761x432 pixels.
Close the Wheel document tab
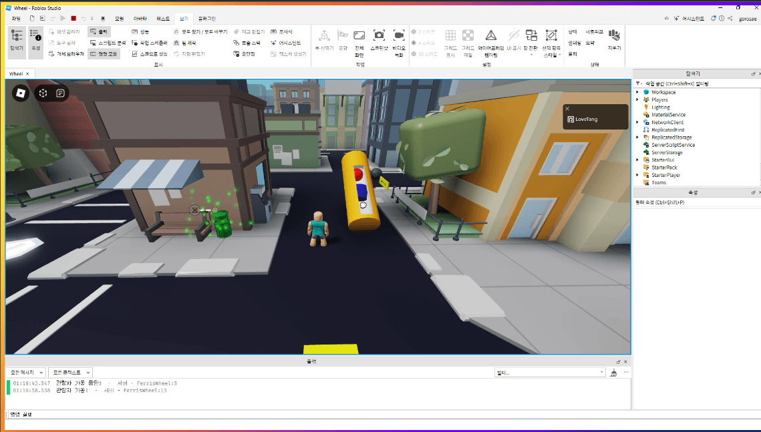click(x=27, y=73)
